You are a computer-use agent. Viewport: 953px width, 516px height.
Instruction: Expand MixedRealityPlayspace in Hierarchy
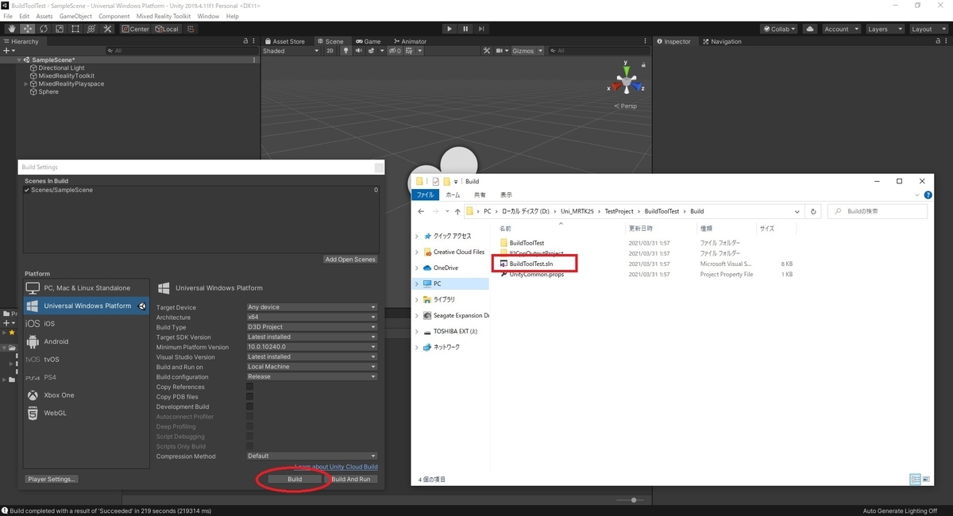26,84
